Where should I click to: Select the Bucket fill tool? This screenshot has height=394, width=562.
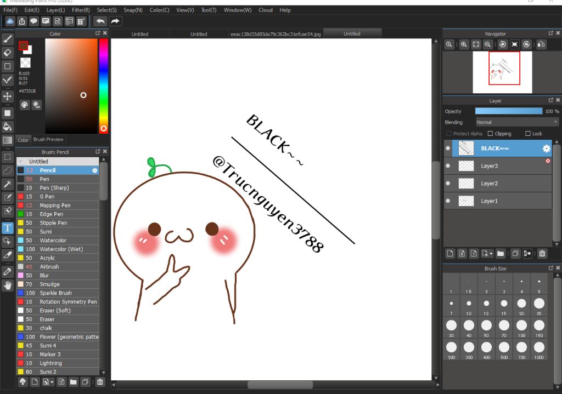coord(8,127)
